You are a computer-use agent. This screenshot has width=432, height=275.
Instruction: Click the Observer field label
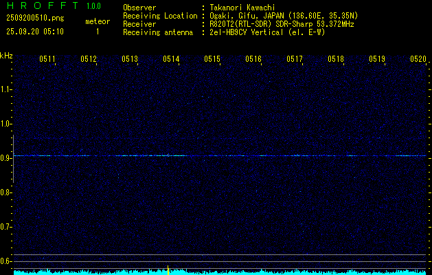click(139, 8)
